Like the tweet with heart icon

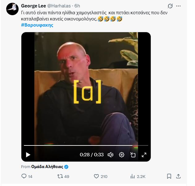[x=96, y=176]
